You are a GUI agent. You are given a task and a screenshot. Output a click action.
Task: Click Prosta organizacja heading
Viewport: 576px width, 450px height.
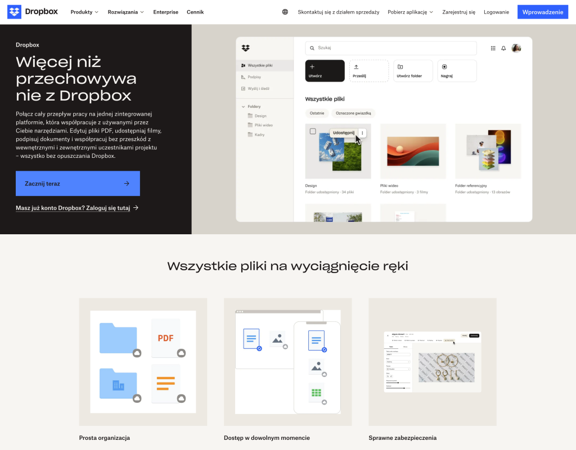[x=104, y=438]
